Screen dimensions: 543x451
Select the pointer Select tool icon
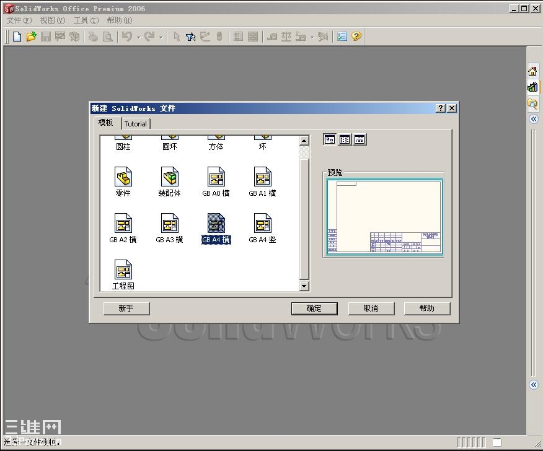pos(177,37)
